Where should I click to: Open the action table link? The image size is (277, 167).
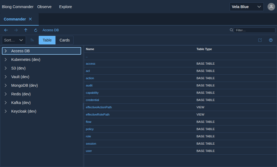(90, 78)
